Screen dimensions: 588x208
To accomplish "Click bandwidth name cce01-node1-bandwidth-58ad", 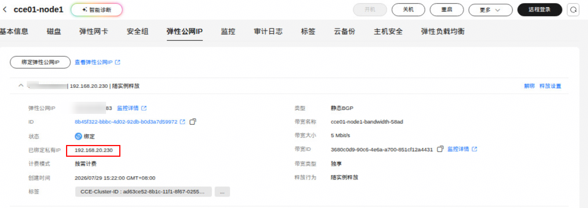I will click(367, 122).
